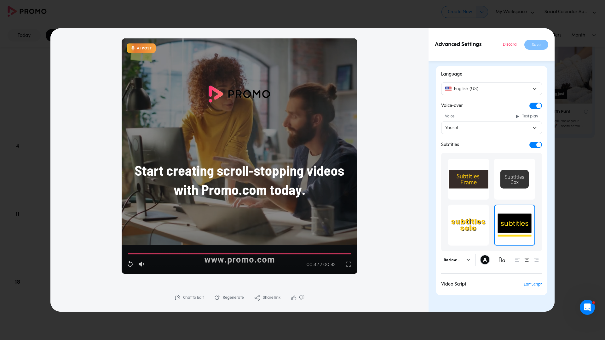Viewport: 605px width, 340px height.
Task: Turn off the Voice-over toggle
Action: pos(536,106)
